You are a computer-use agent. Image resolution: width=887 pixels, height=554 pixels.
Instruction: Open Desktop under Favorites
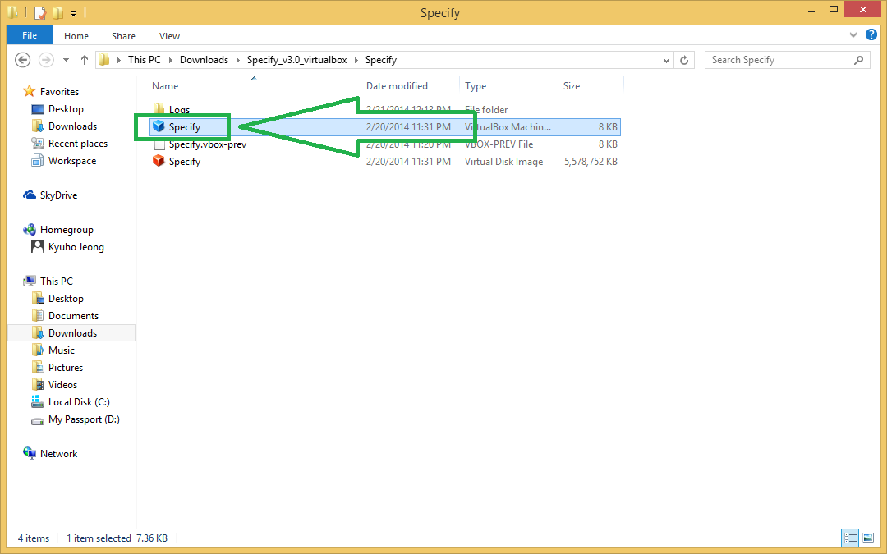tap(66, 109)
